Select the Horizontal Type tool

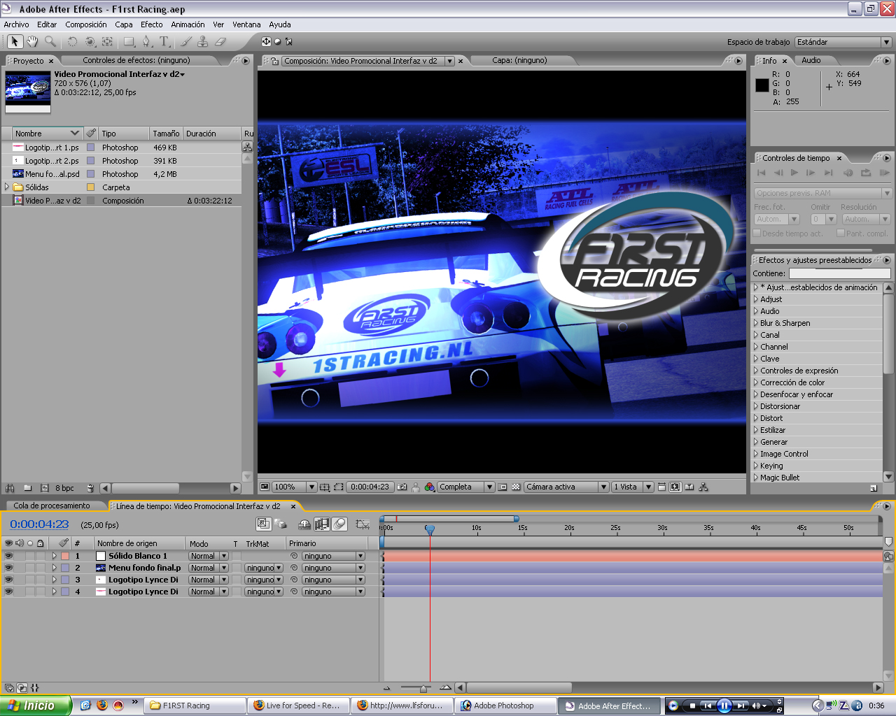164,42
